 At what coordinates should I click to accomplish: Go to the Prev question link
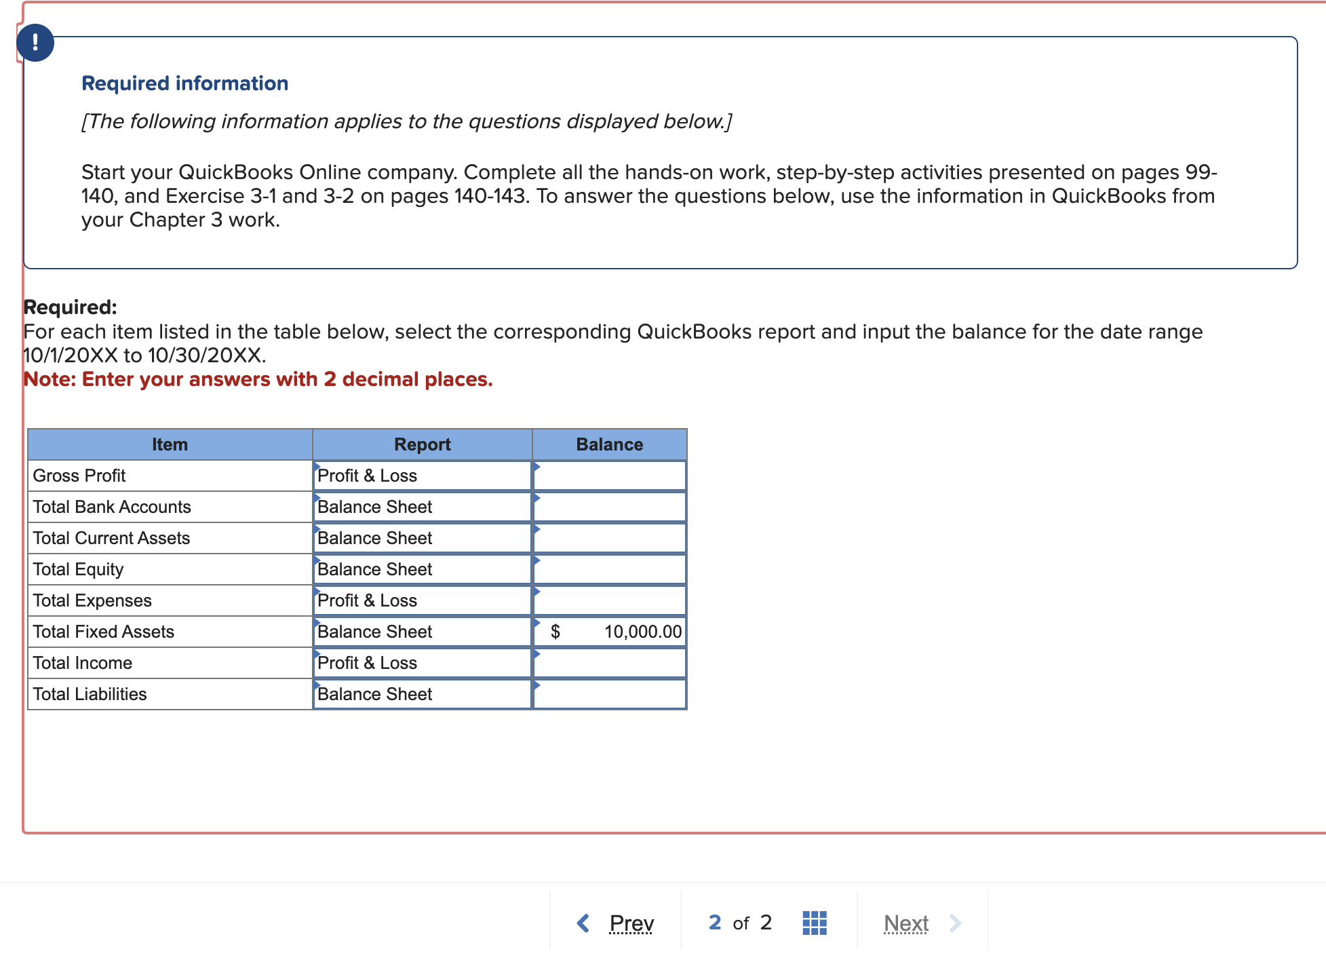point(631,923)
